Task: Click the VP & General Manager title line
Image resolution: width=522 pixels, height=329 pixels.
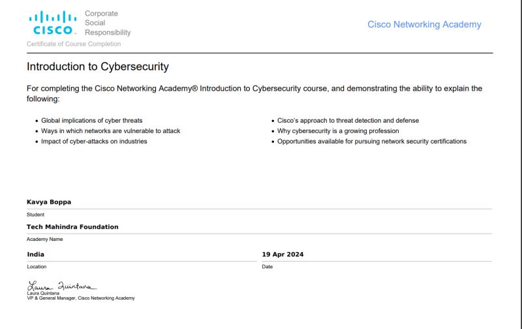Action: 81,298
